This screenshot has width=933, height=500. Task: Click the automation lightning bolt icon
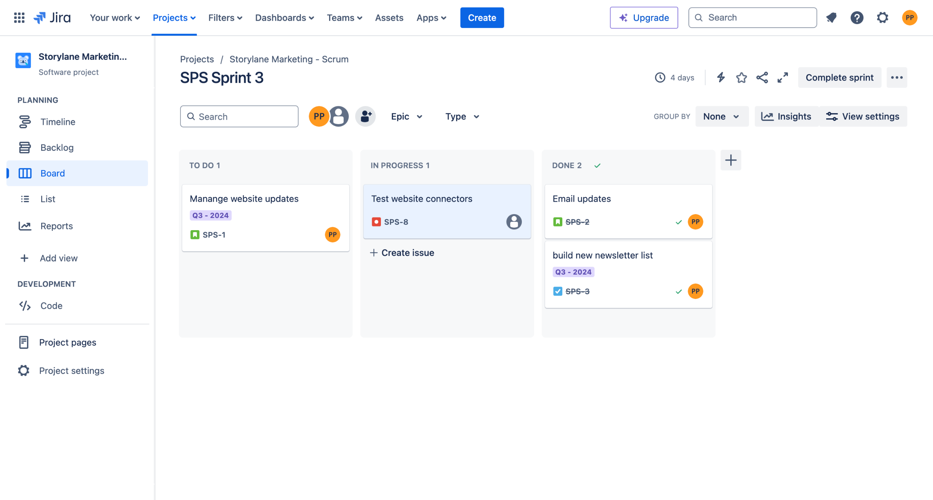(721, 78)
